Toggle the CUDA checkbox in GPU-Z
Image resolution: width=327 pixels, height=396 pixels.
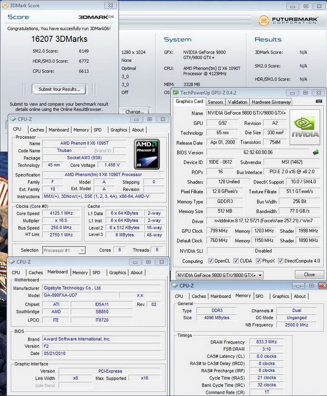click(x=236, y=261)
